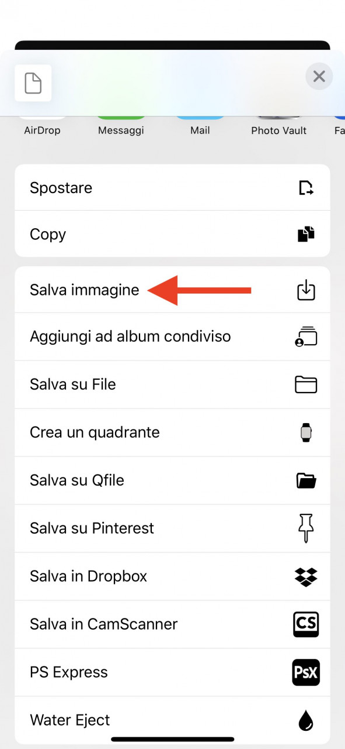Tap the PsX Photoshop Express icon
This screenshot has width=345, height=749.
(x=306, y=672)
